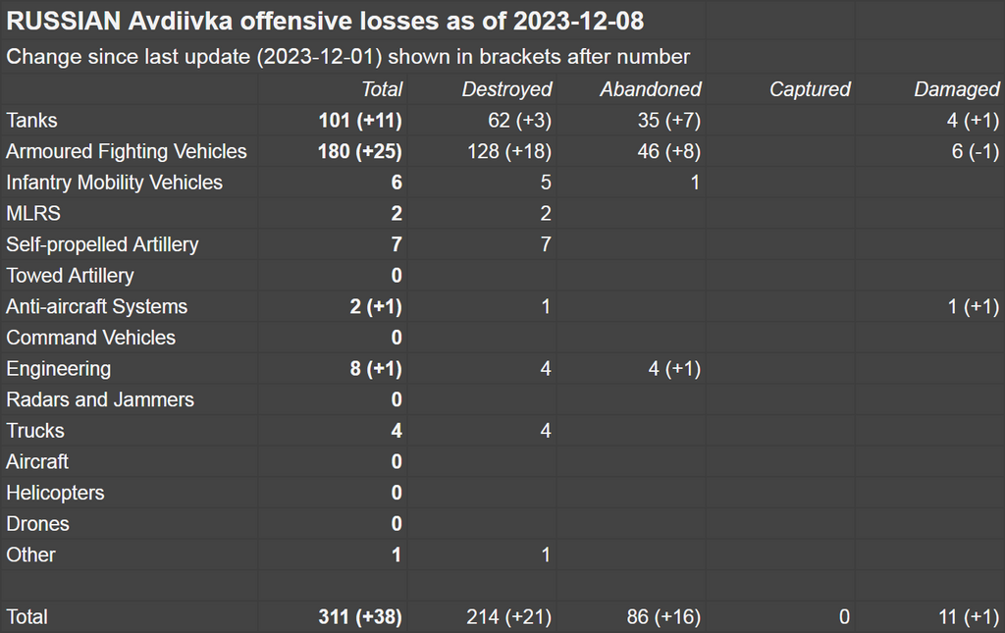Viewport: 1005px width, 633px height.
Task: Select the grand total cell '311 (+38)'
Action: pyautogui.click(x=360, y=617)
